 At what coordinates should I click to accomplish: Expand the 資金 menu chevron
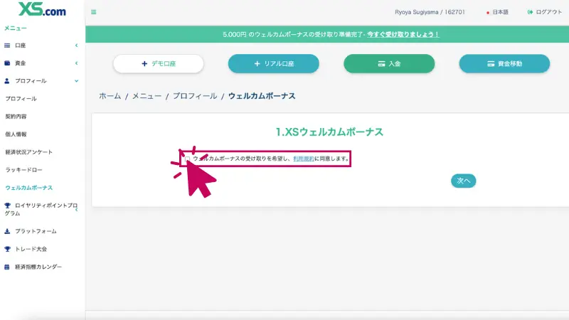[77, 63]
